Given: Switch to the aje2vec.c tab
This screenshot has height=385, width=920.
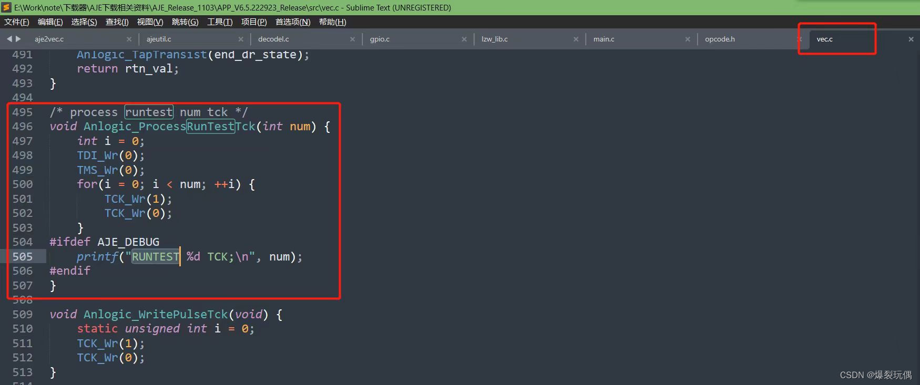Looking at the screenshot, I should (x=49, y=39).
